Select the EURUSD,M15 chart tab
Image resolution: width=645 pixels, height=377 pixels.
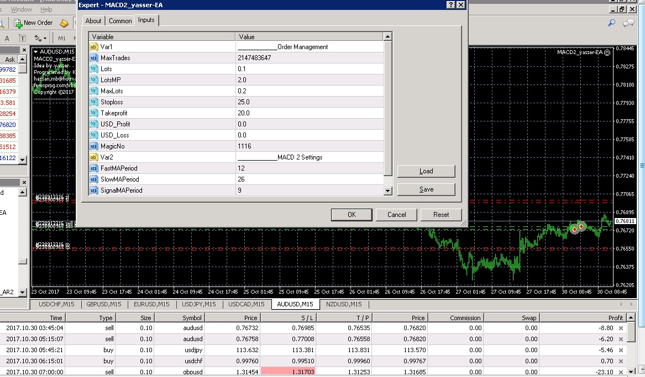[150, 304]
